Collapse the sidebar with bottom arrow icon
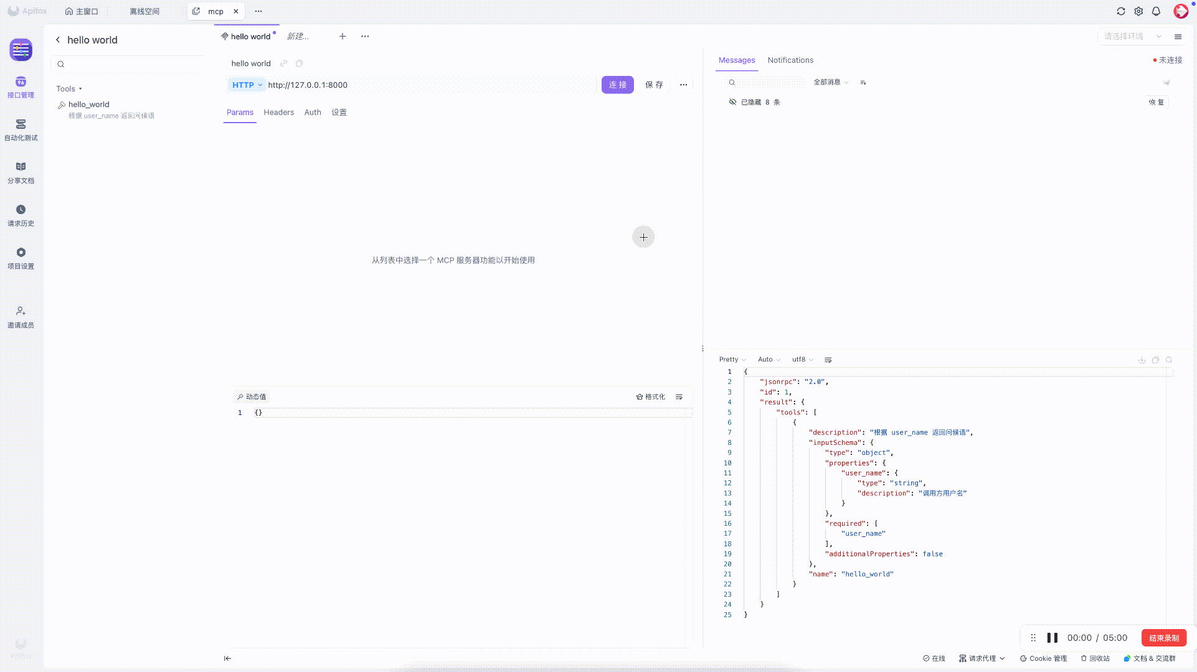 (x=227, y=658)
